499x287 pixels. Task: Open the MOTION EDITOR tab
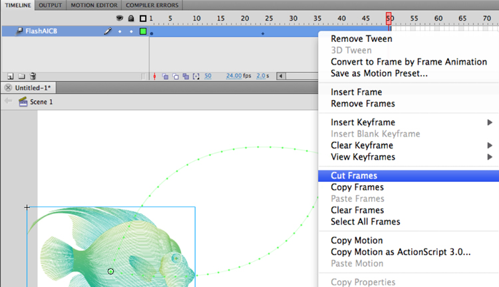click(94, 5)
